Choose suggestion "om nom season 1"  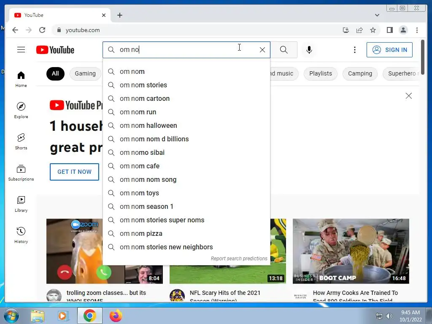186,207
